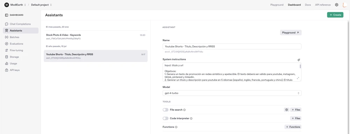Click the Batches icon in sidebar
350x134 pixels.
pos(6,37)
